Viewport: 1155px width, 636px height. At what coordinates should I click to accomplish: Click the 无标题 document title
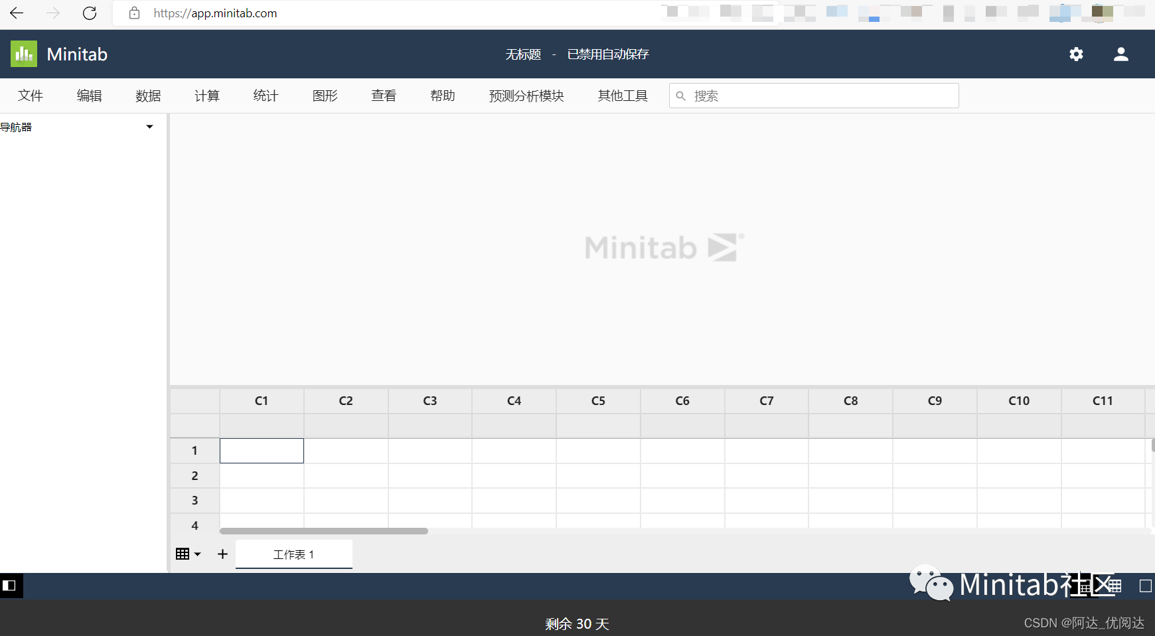(x=523, y=54)
